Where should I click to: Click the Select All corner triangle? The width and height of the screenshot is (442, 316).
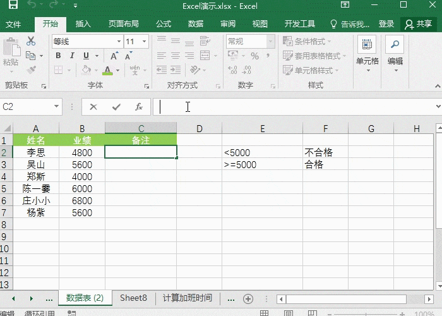click(7, 128)
